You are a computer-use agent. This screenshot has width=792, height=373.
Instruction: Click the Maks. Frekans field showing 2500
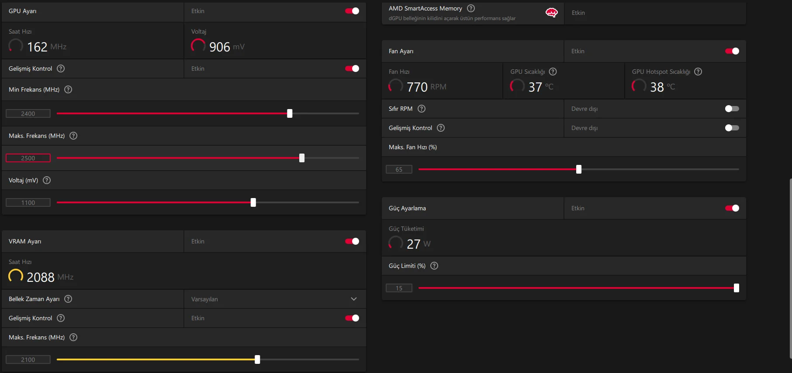(x=28, y=158)
